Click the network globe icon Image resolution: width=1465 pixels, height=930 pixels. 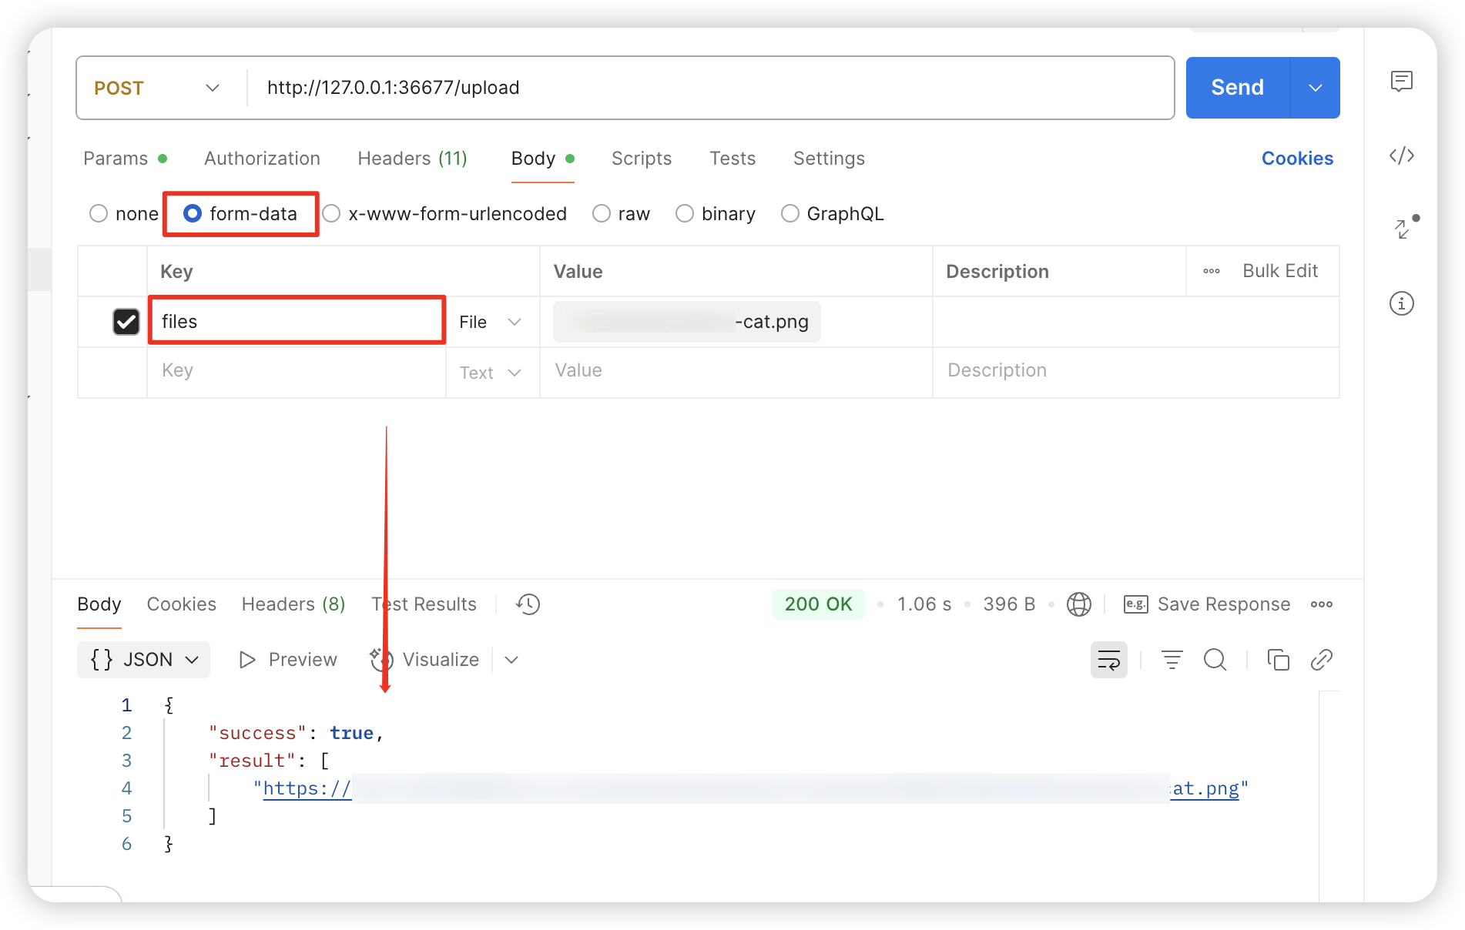[1078, 604]
